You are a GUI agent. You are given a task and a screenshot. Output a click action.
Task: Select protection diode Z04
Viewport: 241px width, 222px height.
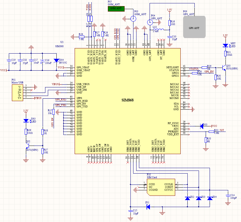coord(210,198)
